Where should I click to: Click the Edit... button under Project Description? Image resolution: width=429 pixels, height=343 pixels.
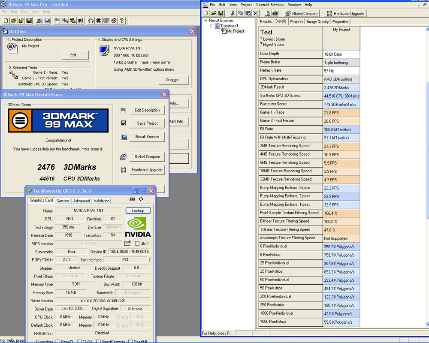pos(75,55)
